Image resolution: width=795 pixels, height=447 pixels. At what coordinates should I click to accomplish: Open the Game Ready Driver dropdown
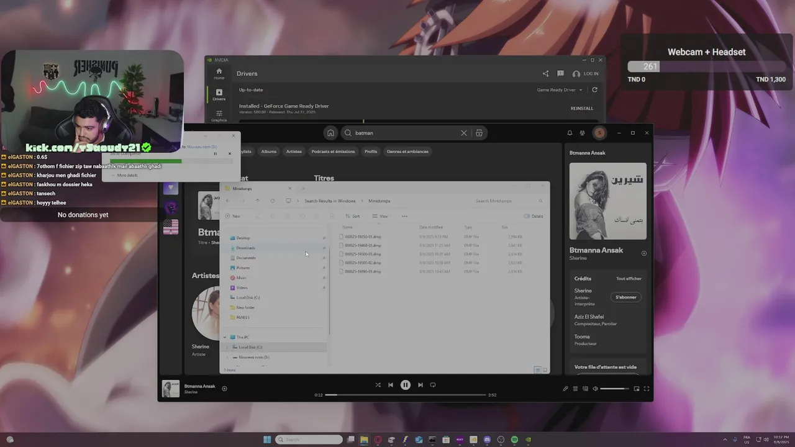coord(560,90)
